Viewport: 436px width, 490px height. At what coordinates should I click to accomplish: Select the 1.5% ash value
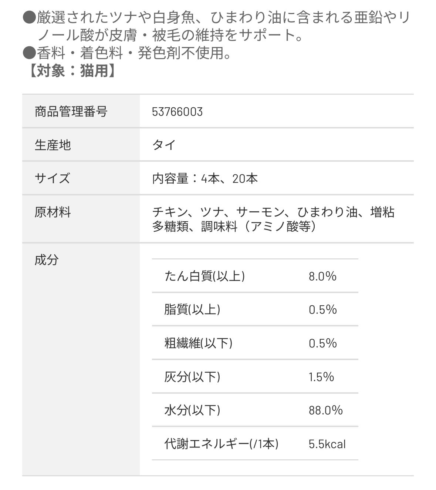pyautogui.click(x=321, y=377)
